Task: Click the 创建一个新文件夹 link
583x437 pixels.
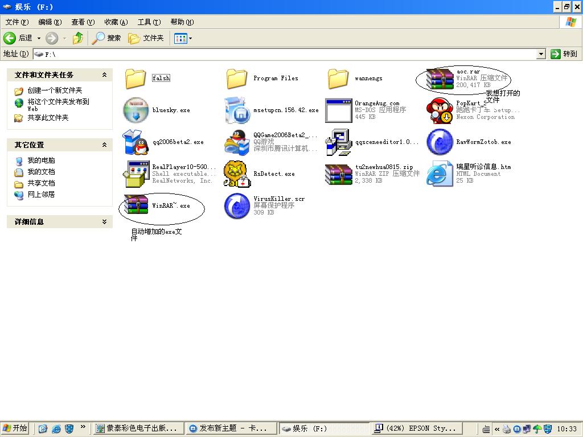Action: point(55,90)
